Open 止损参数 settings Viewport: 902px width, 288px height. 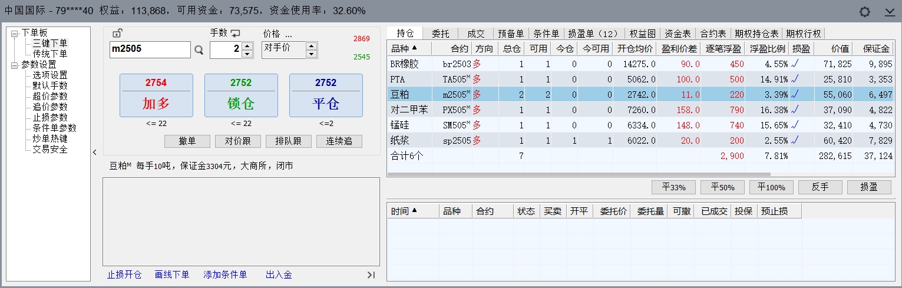(50, 117)
